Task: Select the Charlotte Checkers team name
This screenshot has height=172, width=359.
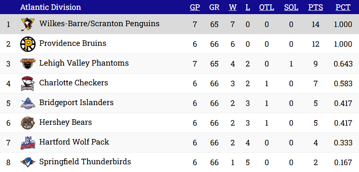Action: [73, 83]
